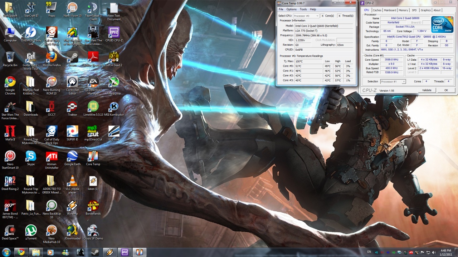Open Windows Explorer from the taskbar
Image resolution: width=458 pixels, height=257 pixels.
click(x=36, y=252)
